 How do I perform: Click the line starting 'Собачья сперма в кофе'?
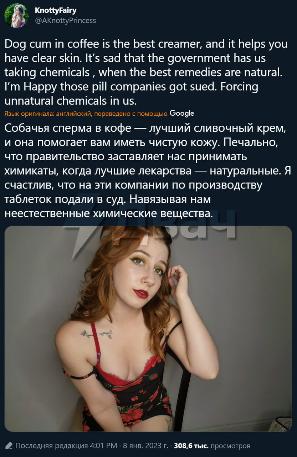click(x=146, y=128)
